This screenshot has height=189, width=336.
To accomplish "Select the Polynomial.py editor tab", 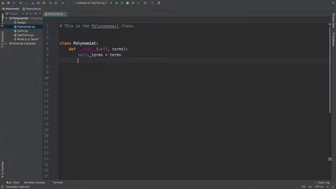I will point(55,14).
